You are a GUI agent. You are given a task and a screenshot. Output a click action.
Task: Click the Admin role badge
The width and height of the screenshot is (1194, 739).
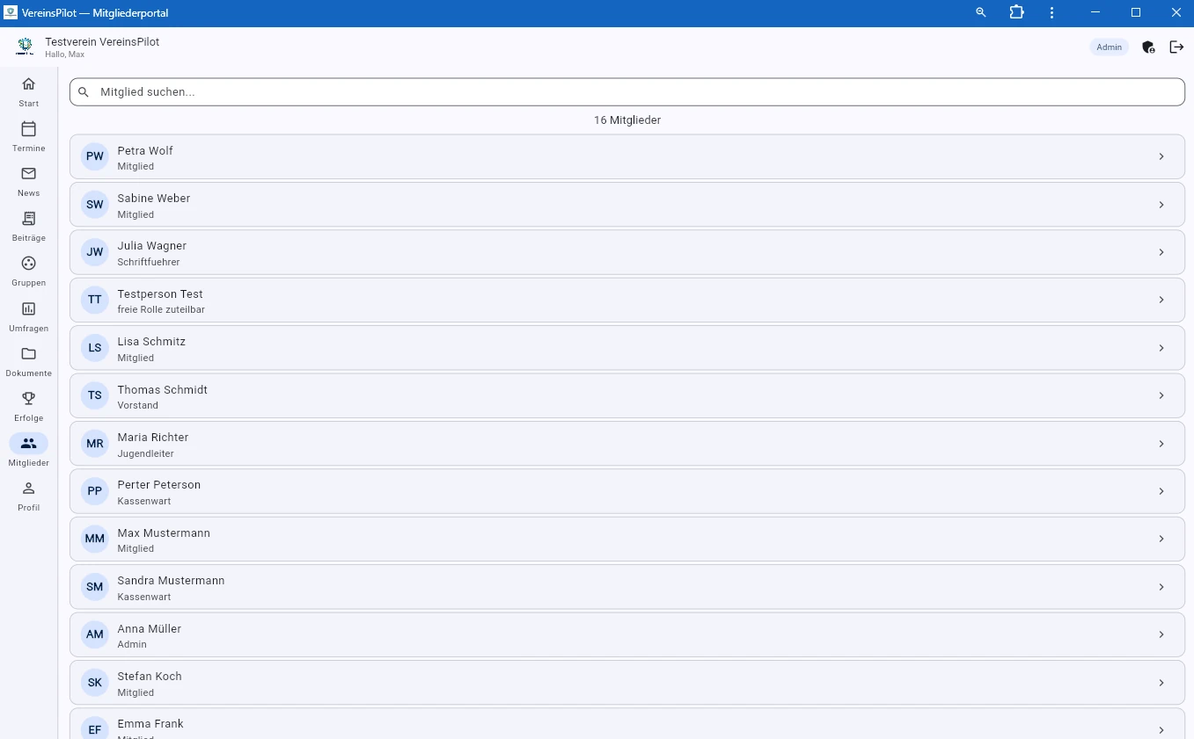1109,47
